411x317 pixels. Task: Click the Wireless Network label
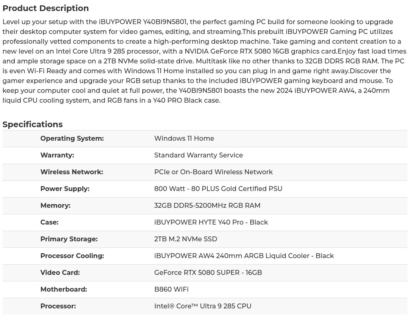pos(72,172)
